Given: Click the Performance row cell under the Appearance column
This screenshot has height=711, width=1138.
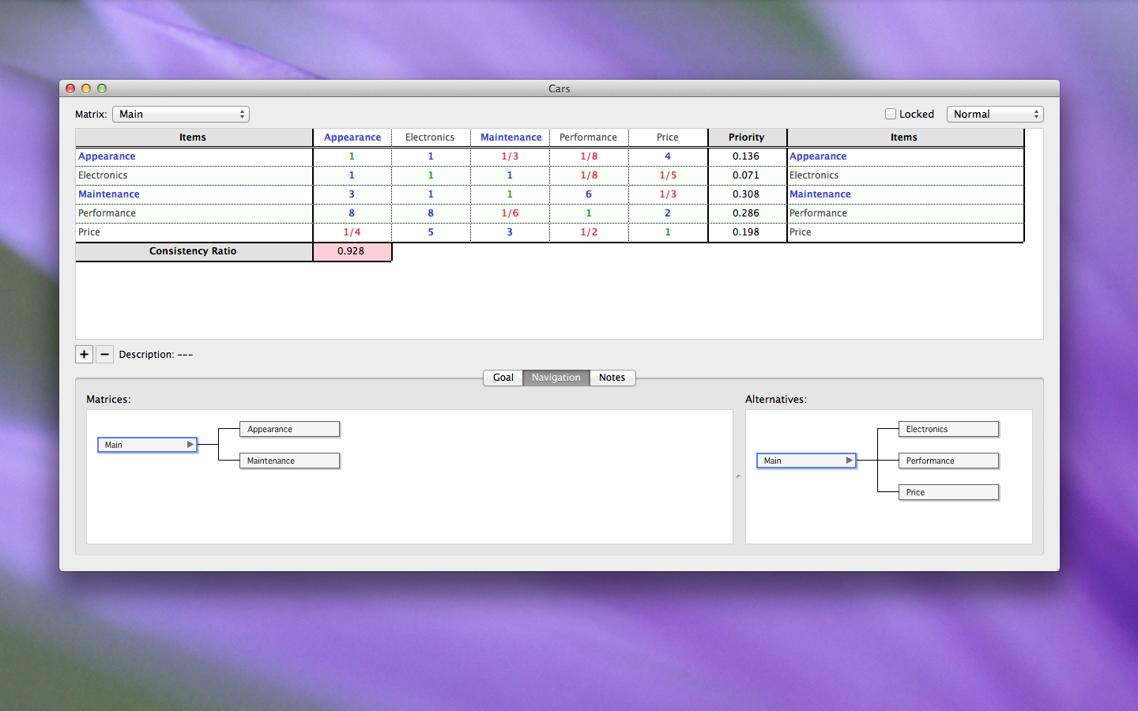Looking at the screenshot, I should 352,213.
